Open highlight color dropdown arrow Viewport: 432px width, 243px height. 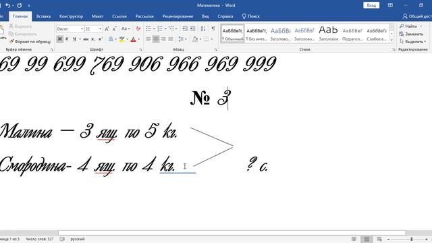coord(128,39)
